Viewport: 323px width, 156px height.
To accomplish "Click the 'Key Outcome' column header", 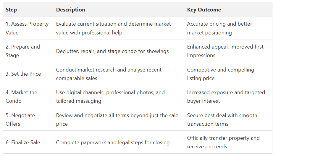I will click(204, 10).
